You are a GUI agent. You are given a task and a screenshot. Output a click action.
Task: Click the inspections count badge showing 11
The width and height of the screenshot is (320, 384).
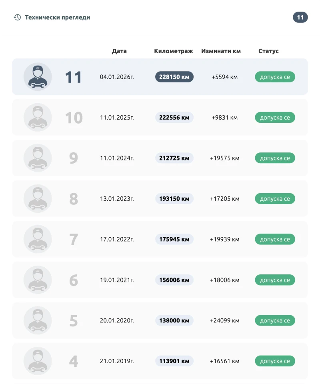click(300, 18)
